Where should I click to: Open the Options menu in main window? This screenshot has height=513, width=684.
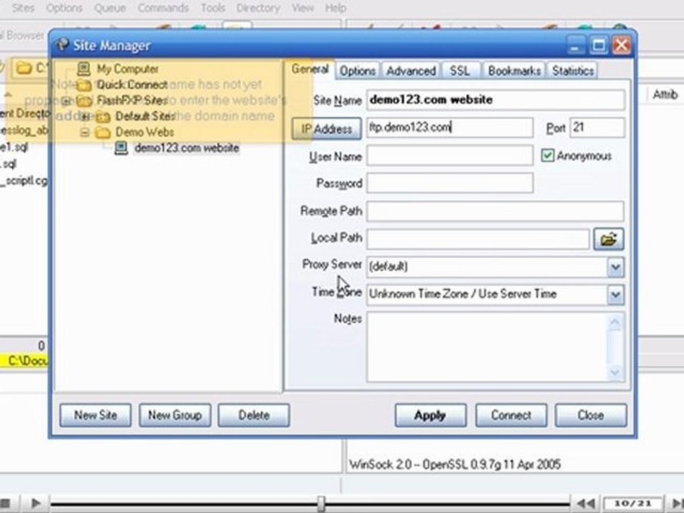[x=64, y=8]
